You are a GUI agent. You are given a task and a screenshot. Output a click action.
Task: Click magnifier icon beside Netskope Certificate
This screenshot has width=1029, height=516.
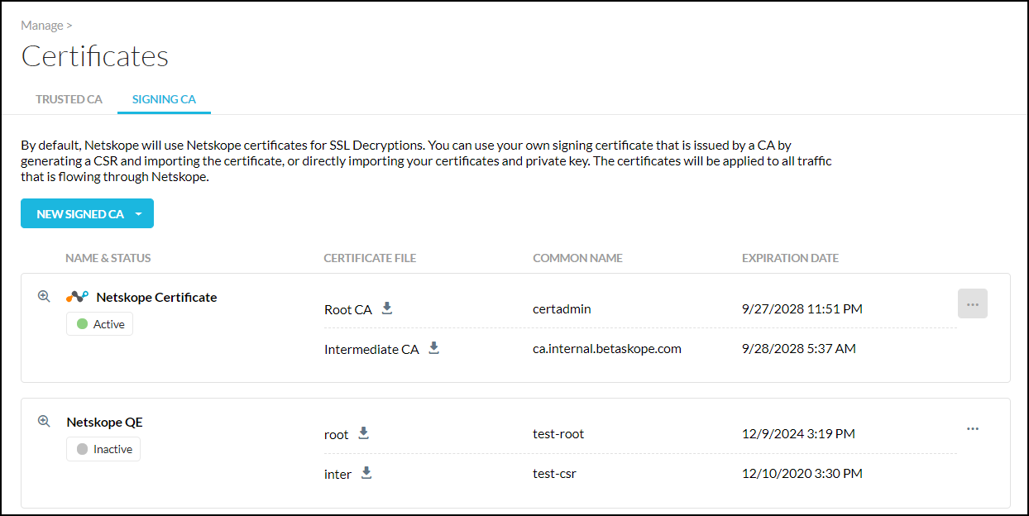[x=45, y=296]
